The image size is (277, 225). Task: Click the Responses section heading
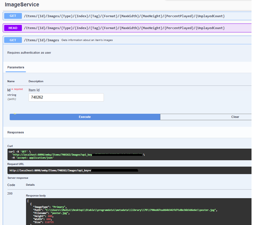pos(16,132)
